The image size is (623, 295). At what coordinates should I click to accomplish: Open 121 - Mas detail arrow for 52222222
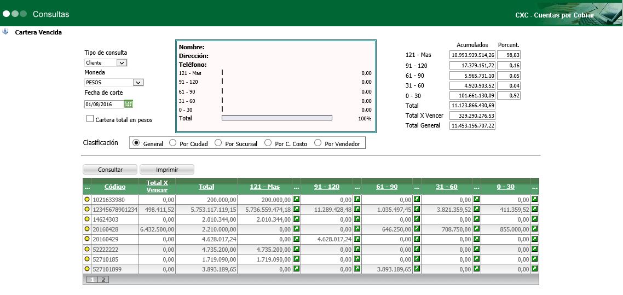tap(296, 249)
